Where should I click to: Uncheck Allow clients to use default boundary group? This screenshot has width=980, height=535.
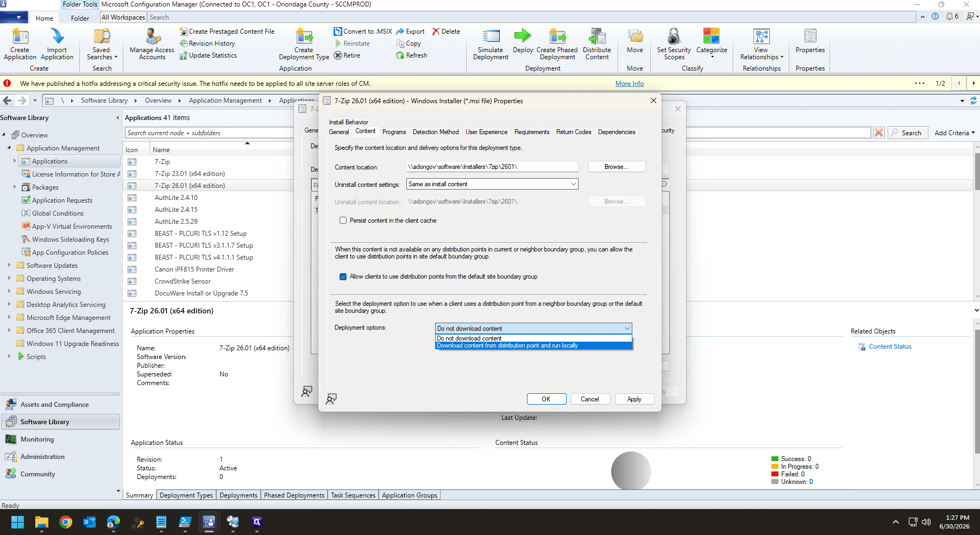343,276
